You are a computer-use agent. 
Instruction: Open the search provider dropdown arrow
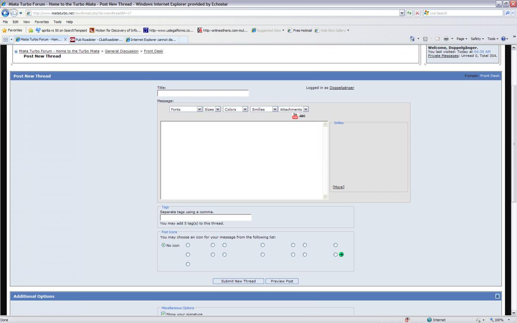[514, 13]
